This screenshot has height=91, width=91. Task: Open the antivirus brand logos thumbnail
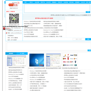coord(70,60)
